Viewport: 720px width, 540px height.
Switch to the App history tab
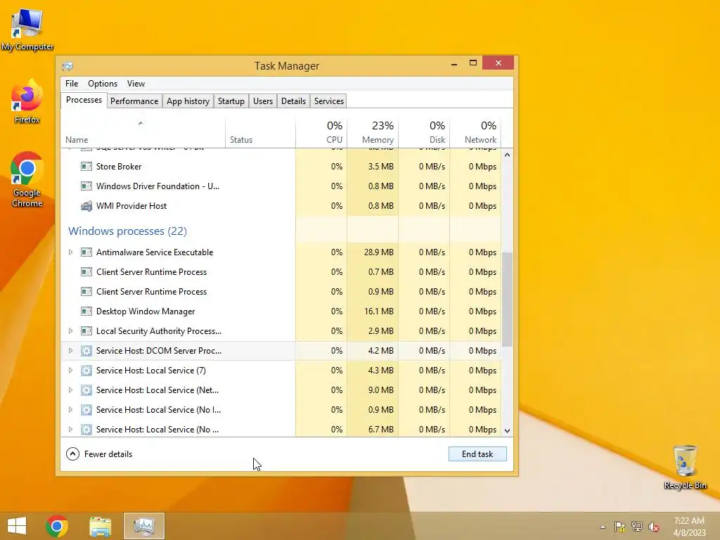point(188,101)
